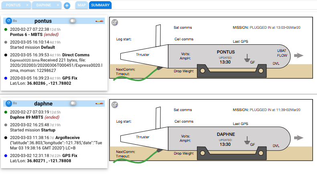
Task: Click the vehicle icon in daphne header
Action: (x=99, y=103)
